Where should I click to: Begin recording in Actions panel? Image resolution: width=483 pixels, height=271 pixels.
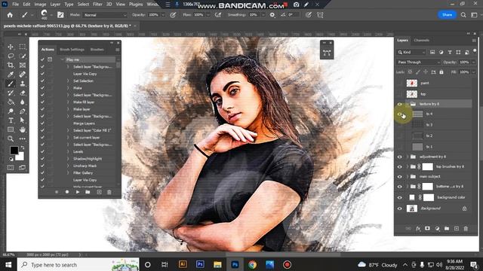pyautogui.click(x=67, y=192)
